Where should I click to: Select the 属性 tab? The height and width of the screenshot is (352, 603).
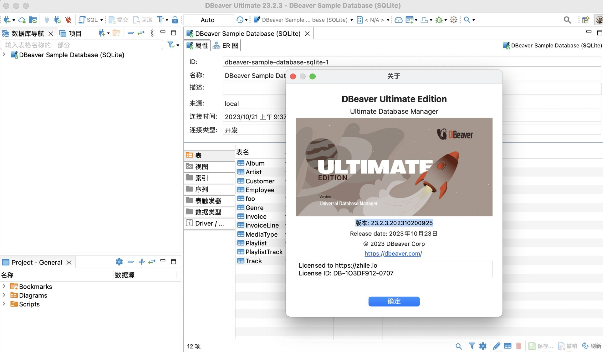pyautogui.click(x=198, y=45)
